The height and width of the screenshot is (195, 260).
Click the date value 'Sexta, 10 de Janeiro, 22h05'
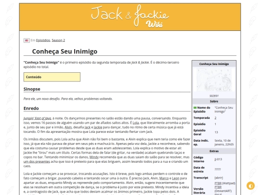pyautogui.click(x=224, y=143)
